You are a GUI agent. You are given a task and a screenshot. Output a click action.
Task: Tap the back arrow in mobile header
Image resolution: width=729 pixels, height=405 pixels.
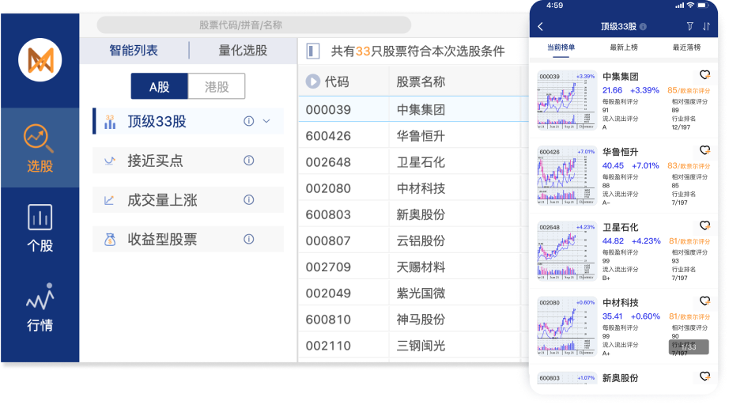541,26
